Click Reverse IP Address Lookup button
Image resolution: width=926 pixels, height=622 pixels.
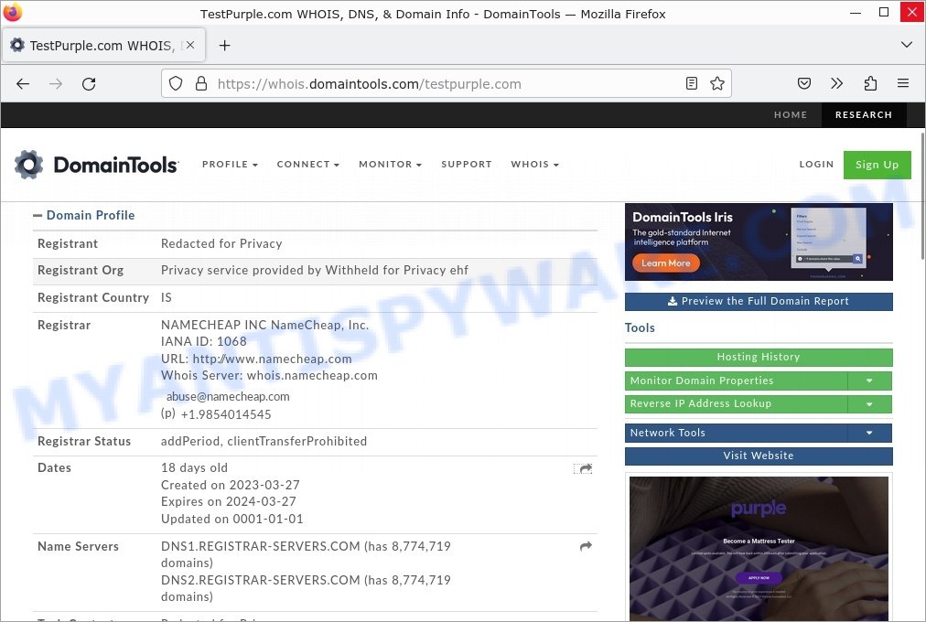pyautogui.click(x=736, y=404)
